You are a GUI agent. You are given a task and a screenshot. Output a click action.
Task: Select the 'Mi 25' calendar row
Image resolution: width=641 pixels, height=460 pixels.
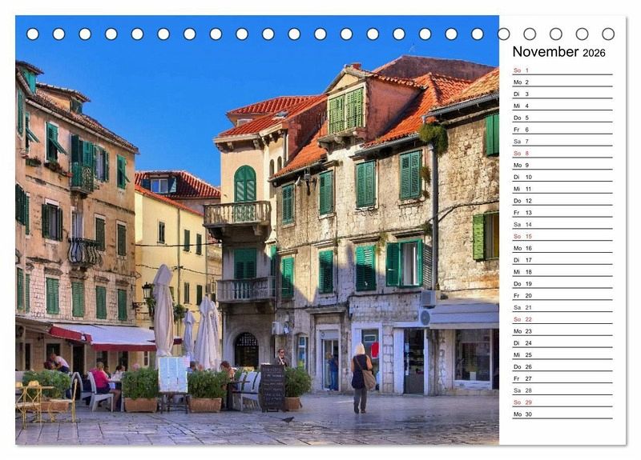pos(562,354)
